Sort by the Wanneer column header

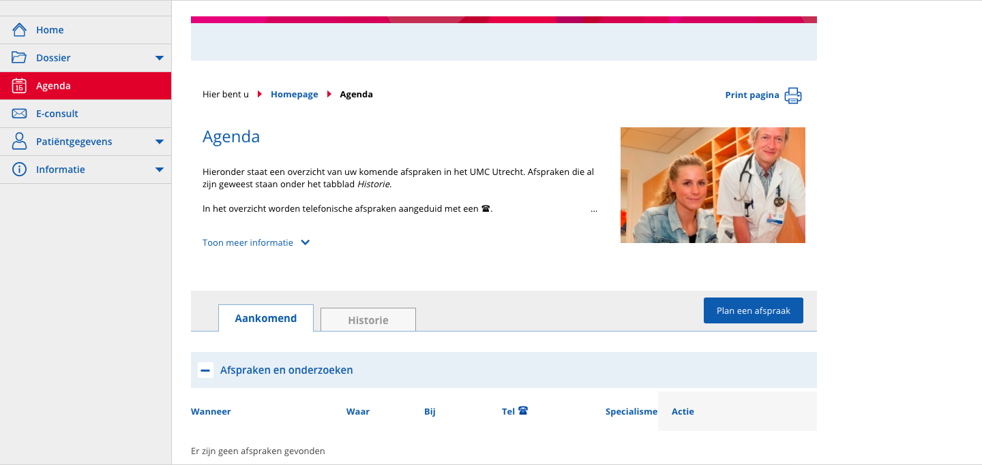(211, 411)
